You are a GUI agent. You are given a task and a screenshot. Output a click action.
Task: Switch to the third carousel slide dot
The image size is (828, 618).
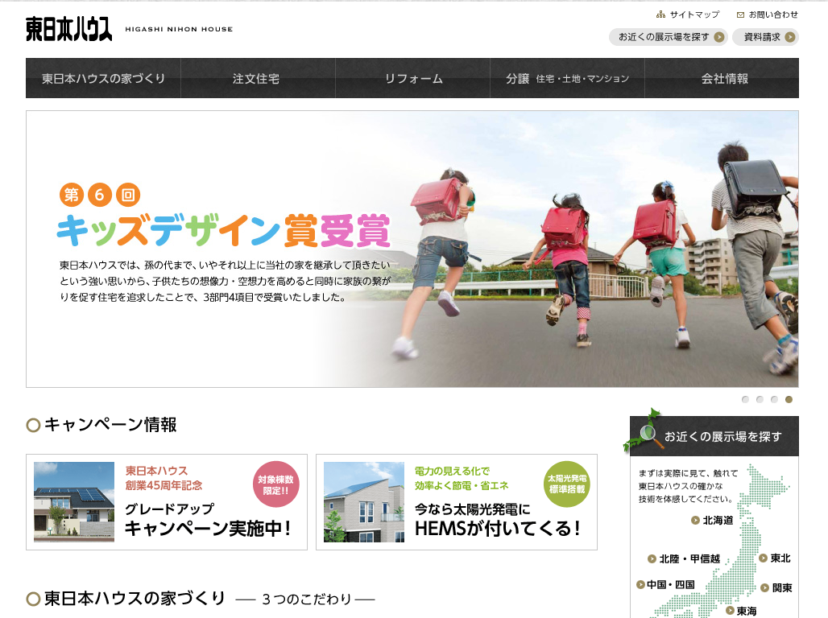tap(774, 399)
